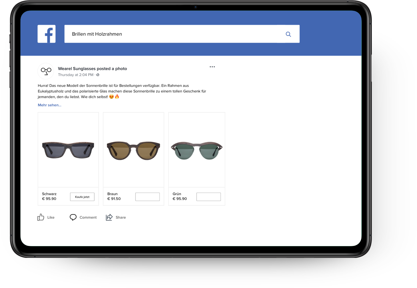Screen dimensions: 417x288
Task: Click the empty button beside Braun € 91.50
Action: 147,197
